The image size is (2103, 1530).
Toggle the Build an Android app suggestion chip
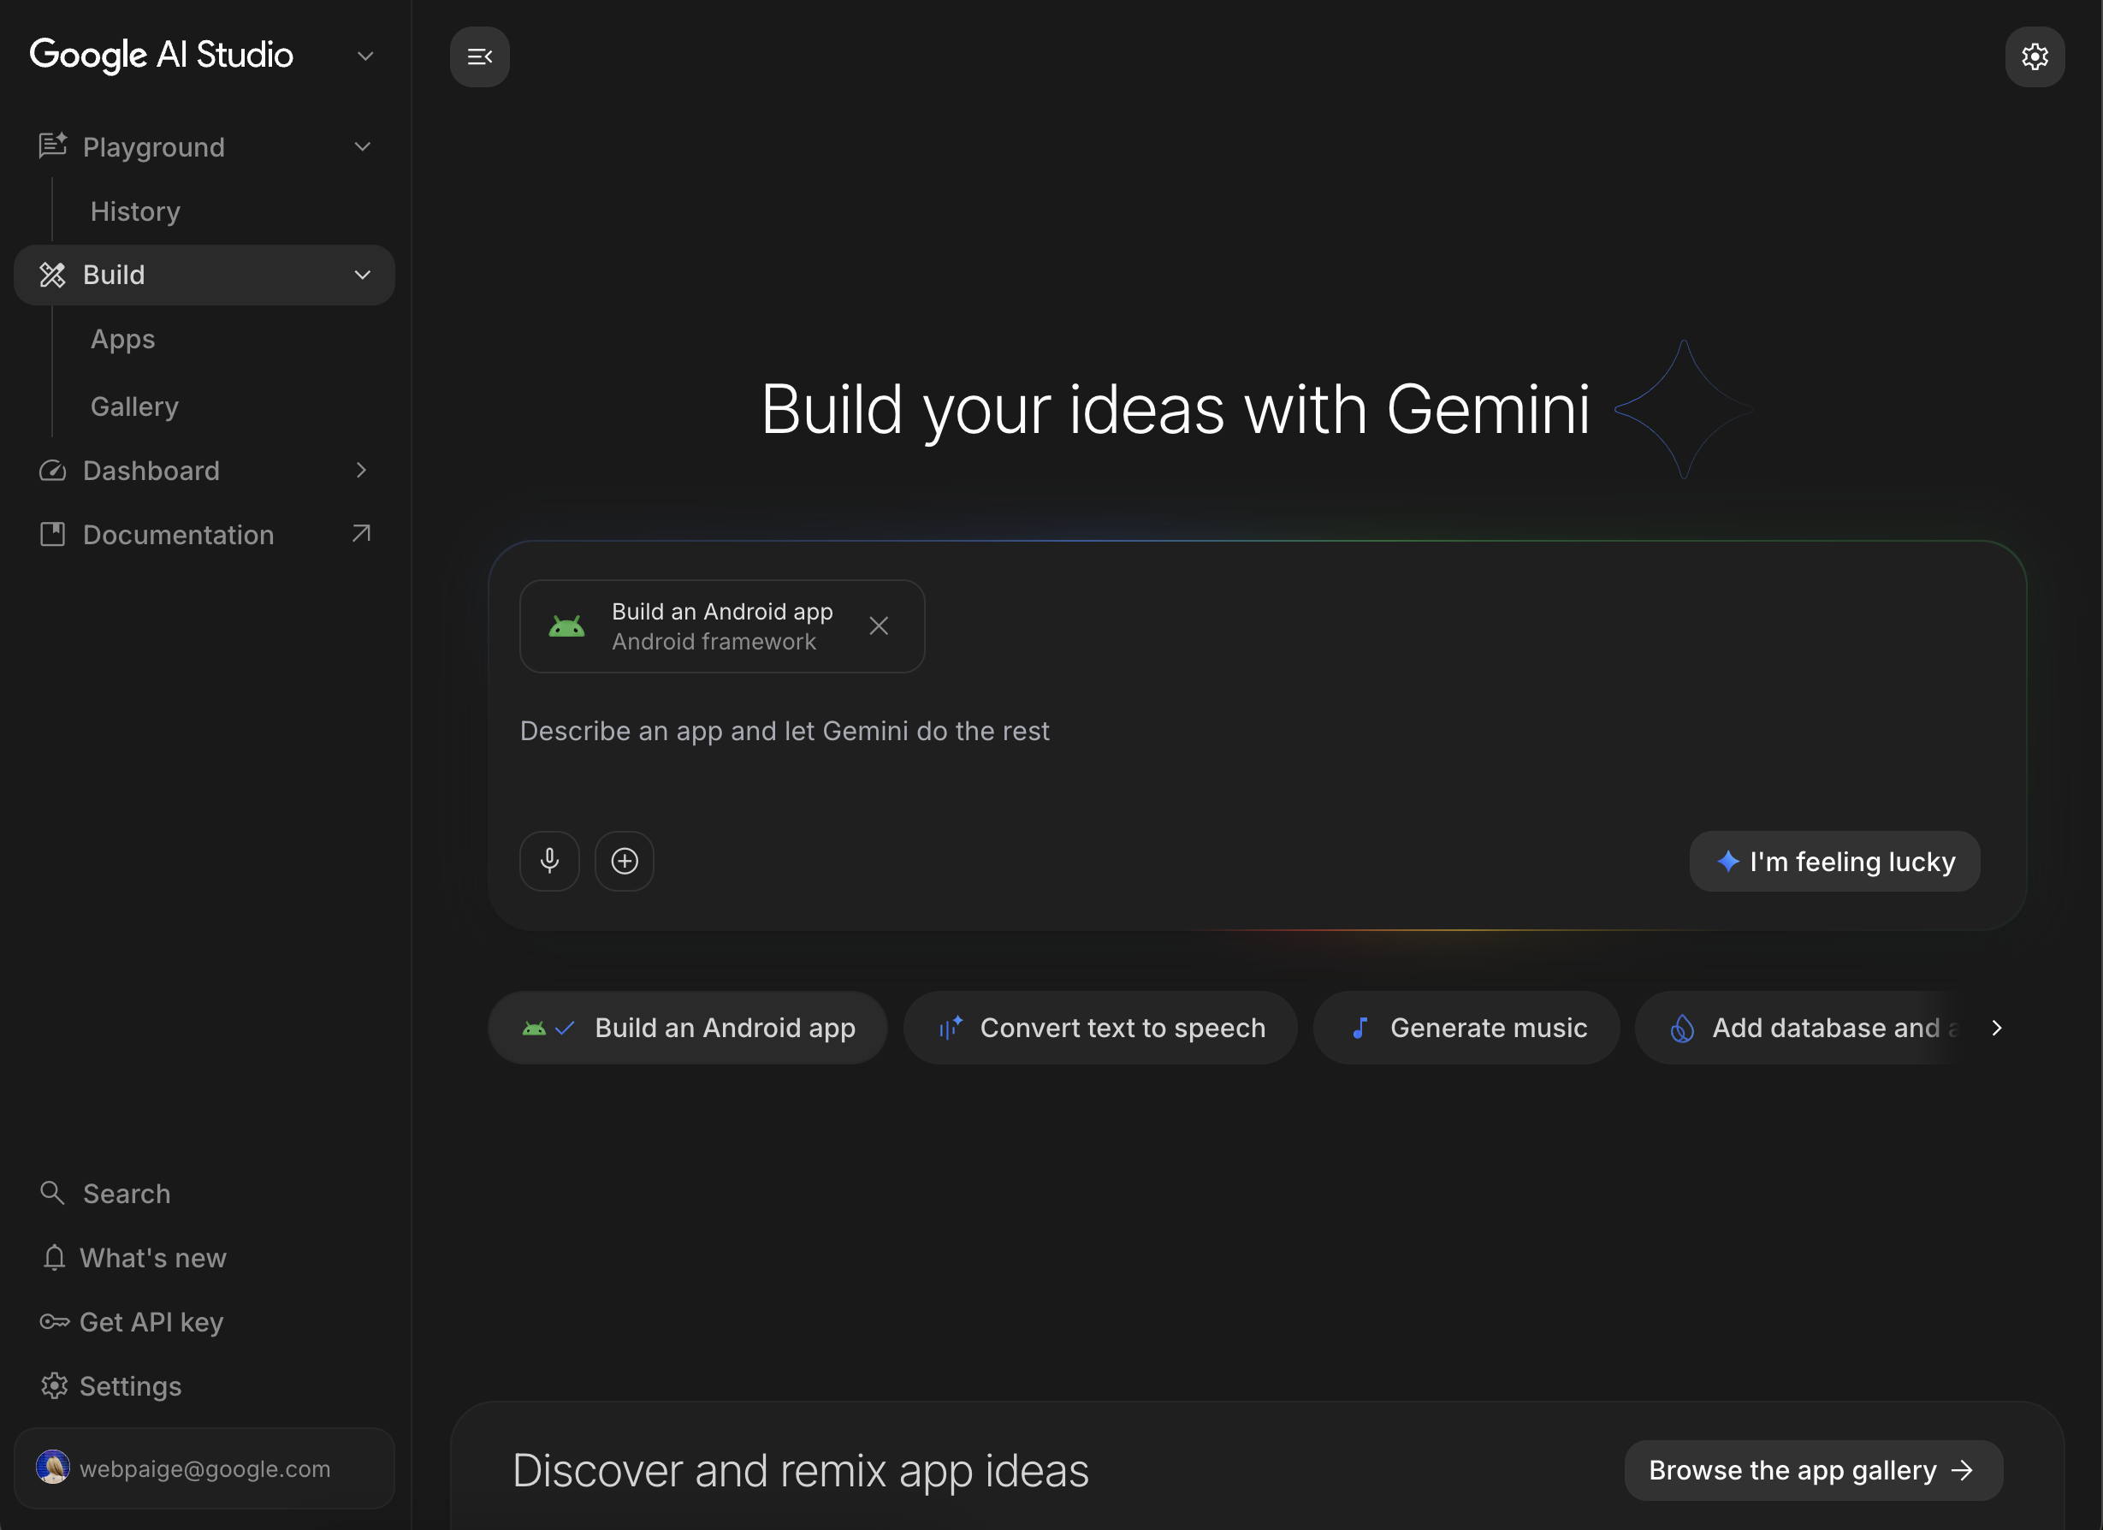(687, 1028)
